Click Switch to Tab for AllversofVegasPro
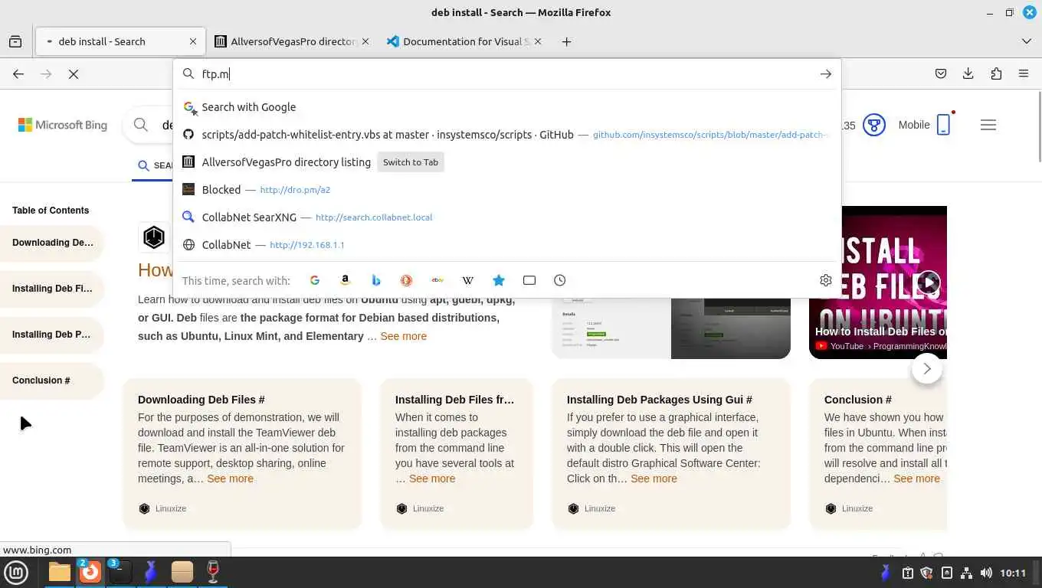The image size is (1042, 588). [411, 162]
